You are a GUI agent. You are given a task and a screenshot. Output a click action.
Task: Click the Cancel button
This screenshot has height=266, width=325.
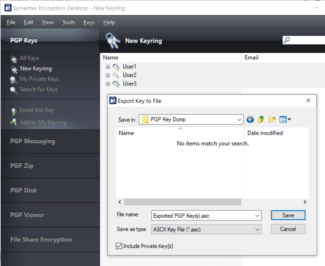tap(288, 229)
